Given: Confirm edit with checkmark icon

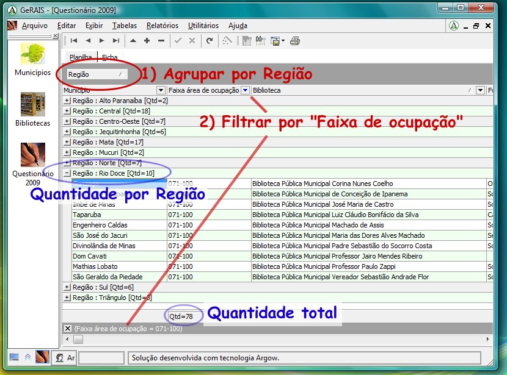Looking at the screenshot, I should pyautogui.click(x=178, y=41).
